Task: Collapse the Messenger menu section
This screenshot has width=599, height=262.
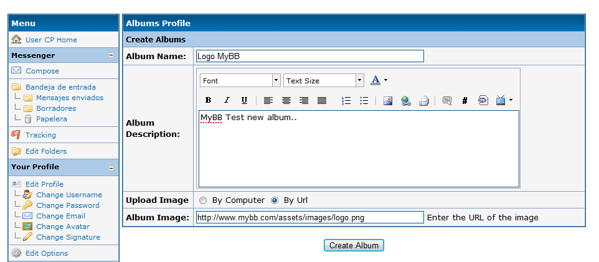Action: point(111,55)
